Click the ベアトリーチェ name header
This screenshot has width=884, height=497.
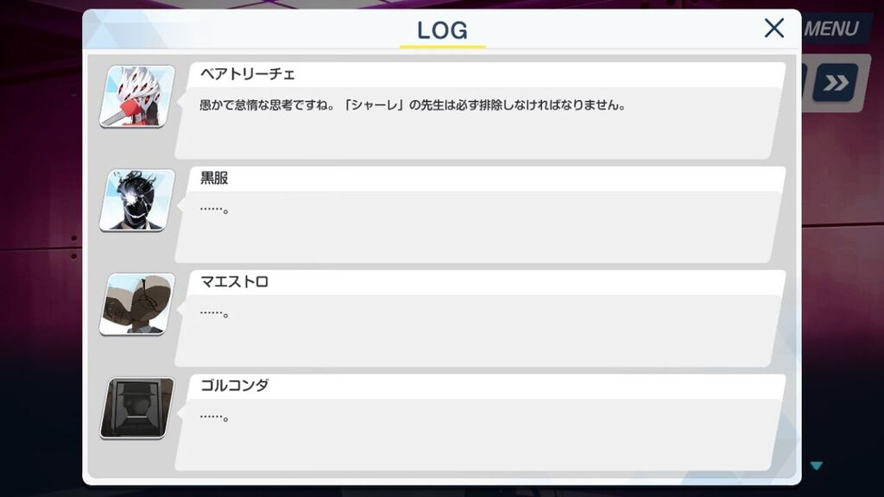click(248, 74)
